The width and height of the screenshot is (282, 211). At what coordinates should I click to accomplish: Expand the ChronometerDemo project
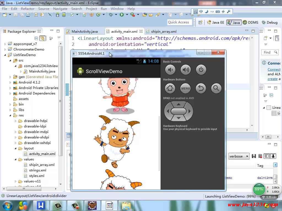click(x=5, y=49)
